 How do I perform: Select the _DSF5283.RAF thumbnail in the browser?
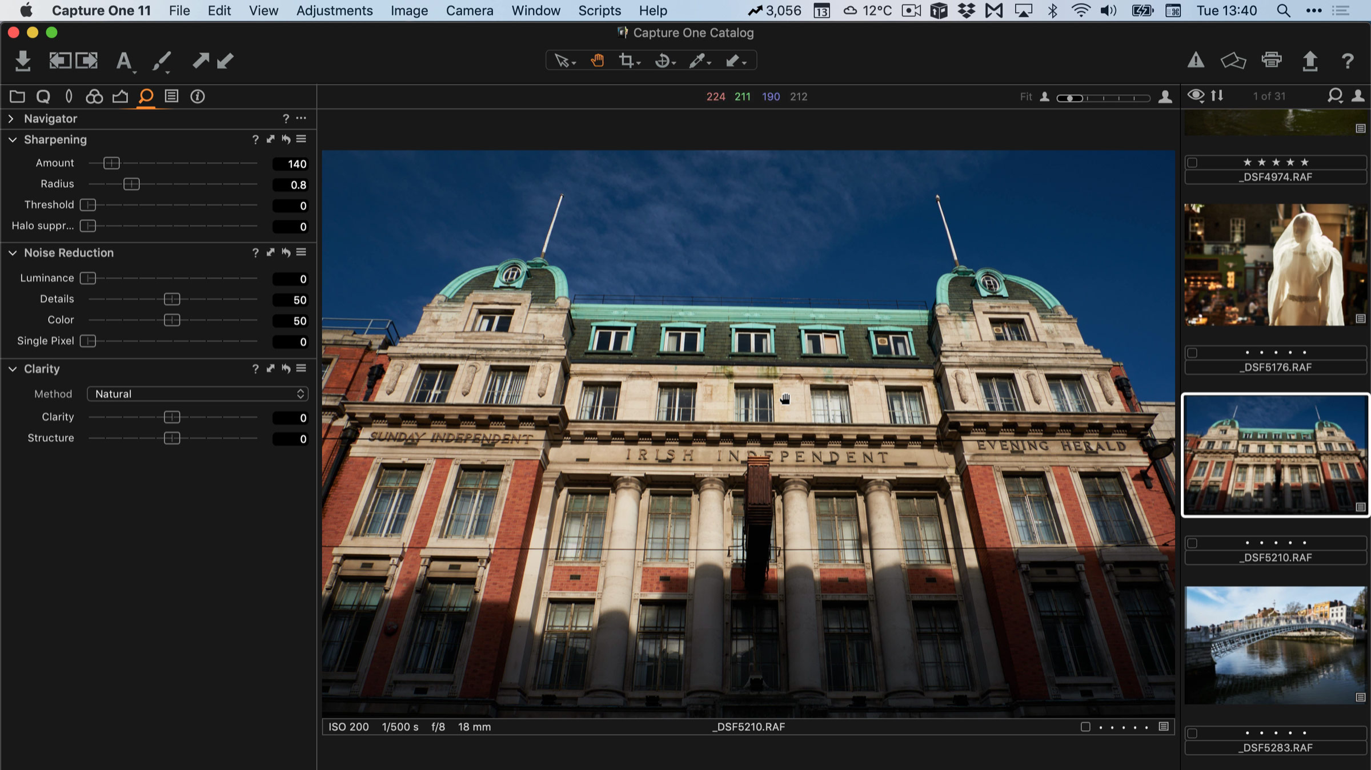[1274, 645]
